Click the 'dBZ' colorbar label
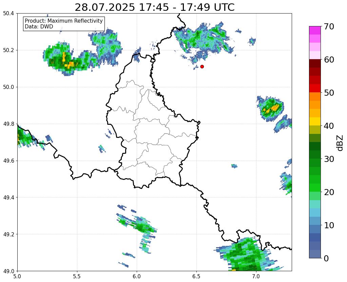This screenshot has height=282, width=347. point(340,143)
